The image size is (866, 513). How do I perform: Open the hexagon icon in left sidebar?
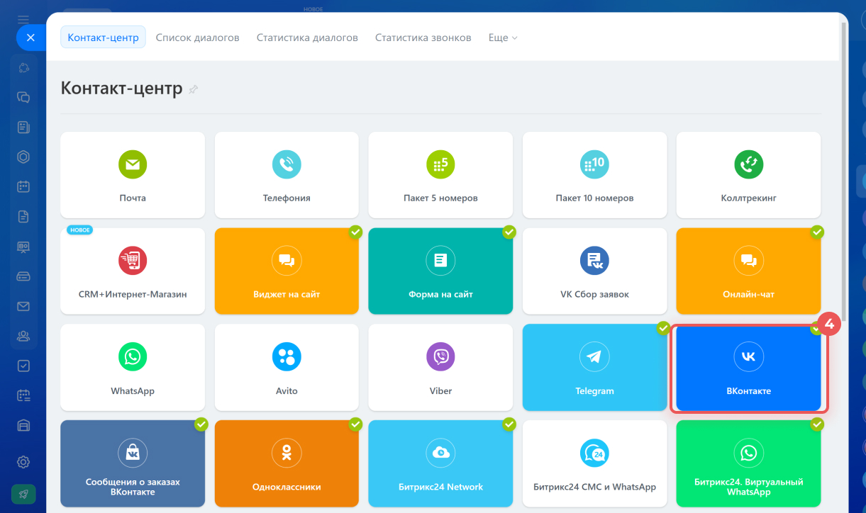tap(23, 157)
